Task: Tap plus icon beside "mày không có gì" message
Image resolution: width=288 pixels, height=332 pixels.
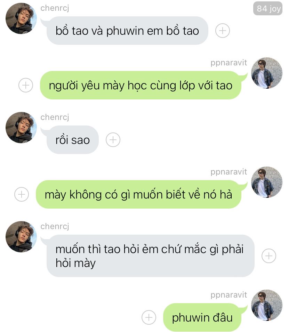Action: pyautogui.click(x=22, y=194)
